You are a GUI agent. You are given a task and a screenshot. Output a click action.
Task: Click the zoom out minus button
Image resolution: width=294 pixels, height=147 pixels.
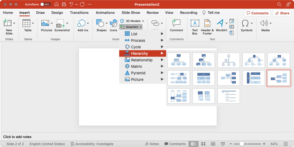coord(231,144)
